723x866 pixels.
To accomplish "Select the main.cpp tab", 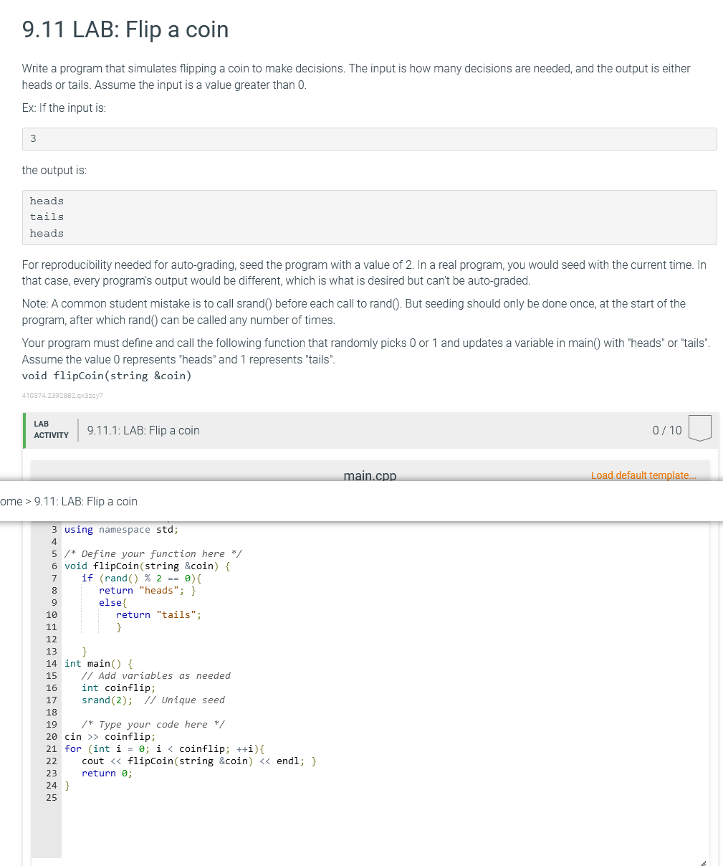I will coord(369,475).
